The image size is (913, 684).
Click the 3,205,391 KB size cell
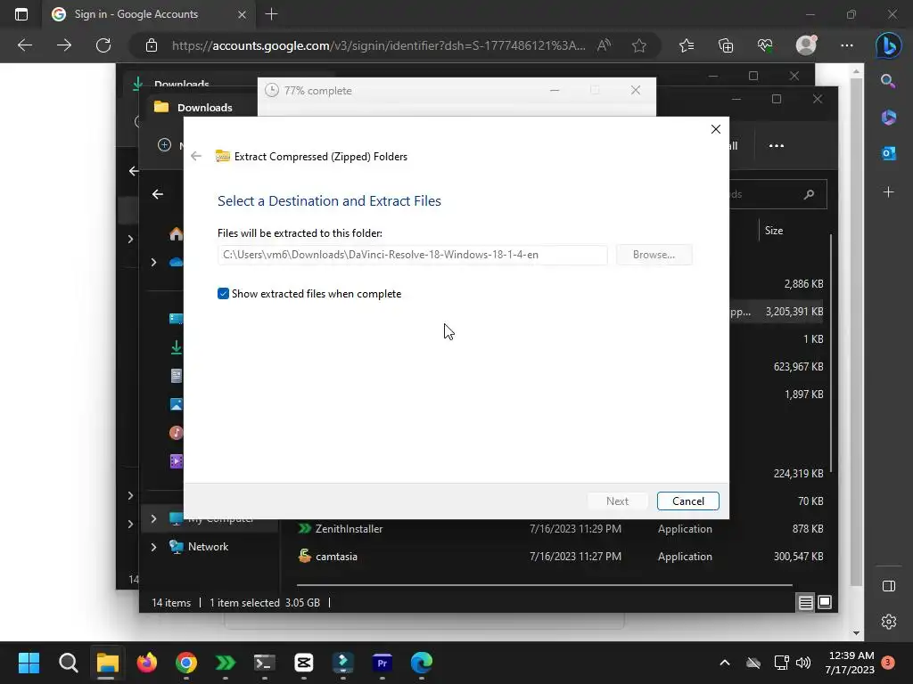tap(794, 312)
